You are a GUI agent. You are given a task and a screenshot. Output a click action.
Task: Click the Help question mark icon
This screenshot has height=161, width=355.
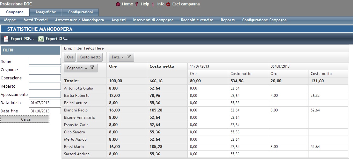[x=137, y=4]
